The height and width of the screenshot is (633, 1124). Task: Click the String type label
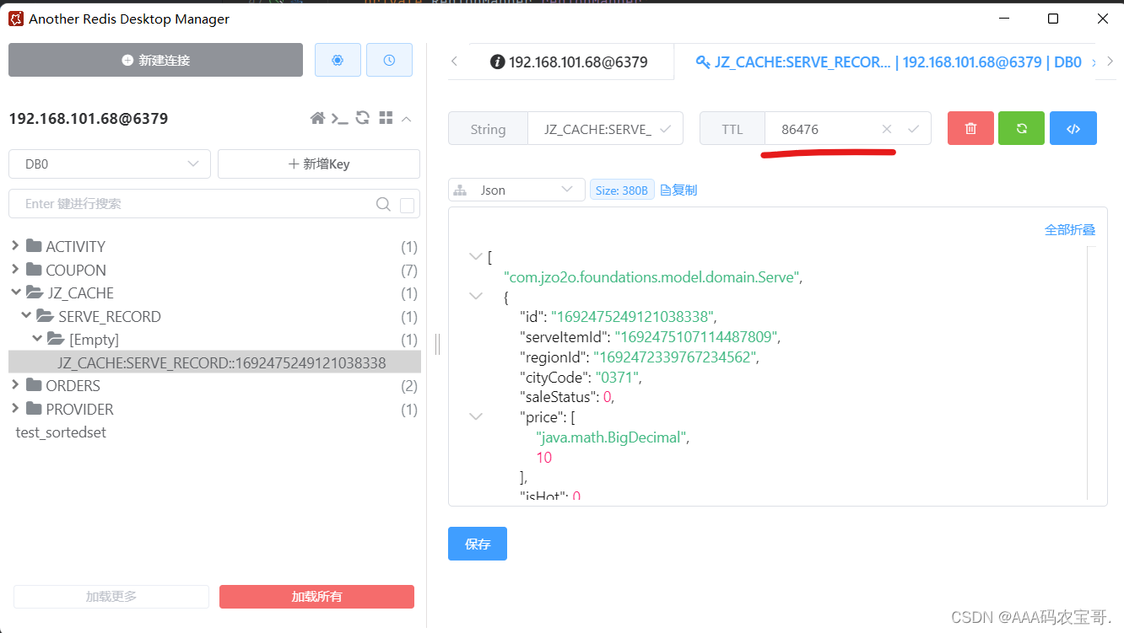pos(488,129)
